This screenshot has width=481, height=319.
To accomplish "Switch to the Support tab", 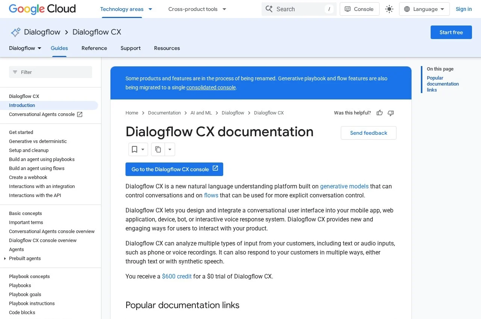I will pyautogui.click(x=130, y=48).
